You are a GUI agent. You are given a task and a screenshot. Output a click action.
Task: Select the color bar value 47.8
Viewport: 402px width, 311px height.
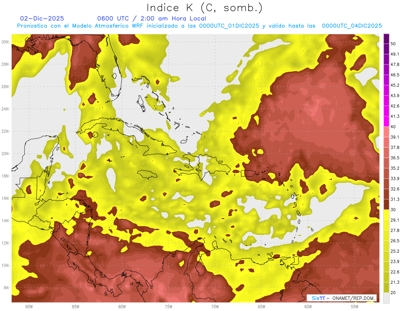point(395,64)
